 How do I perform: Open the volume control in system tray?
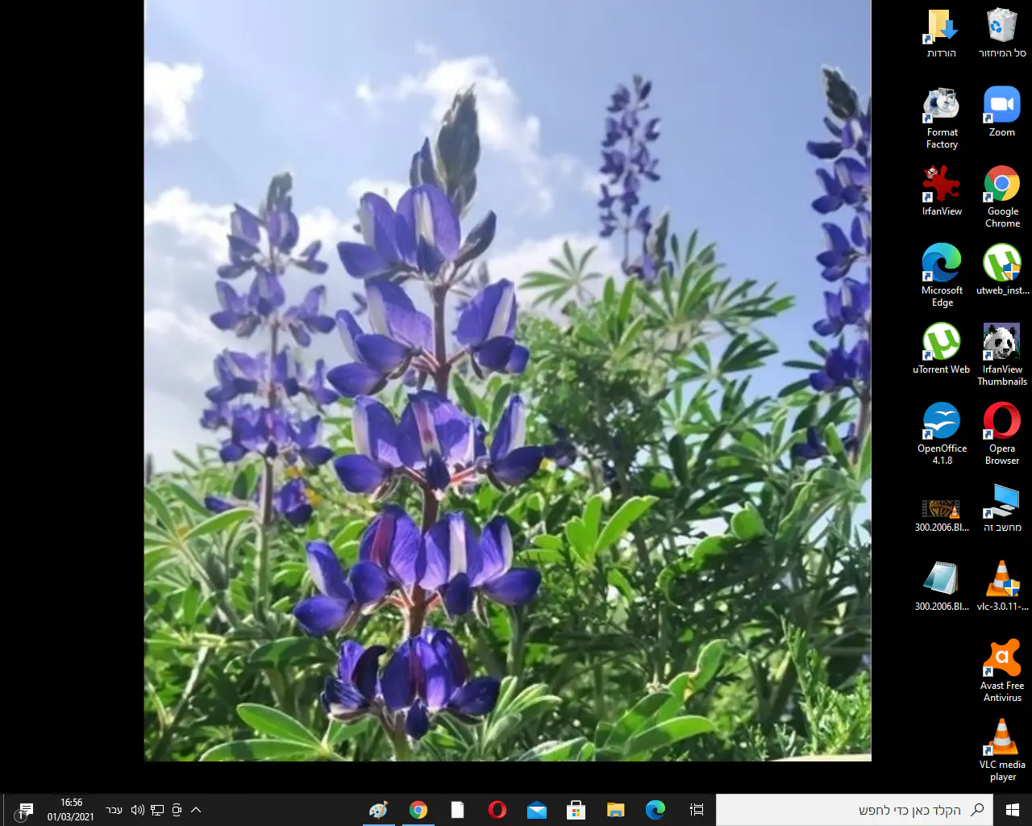[x=137, y=810]
